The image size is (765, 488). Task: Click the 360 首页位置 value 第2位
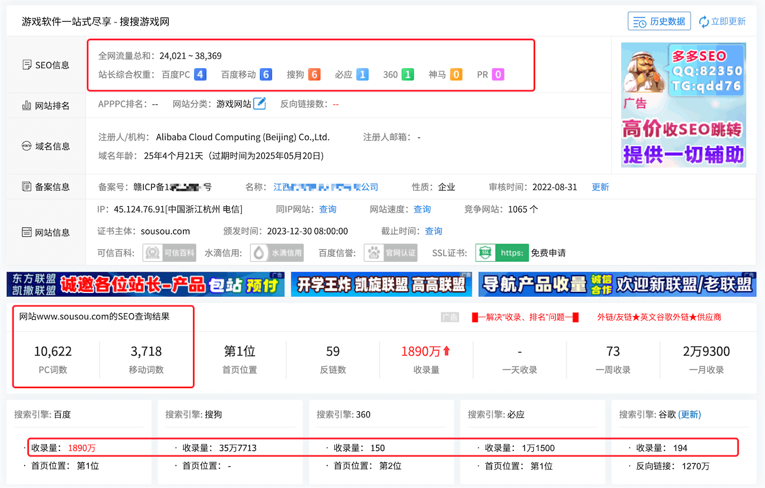click(x=390, y=466)
